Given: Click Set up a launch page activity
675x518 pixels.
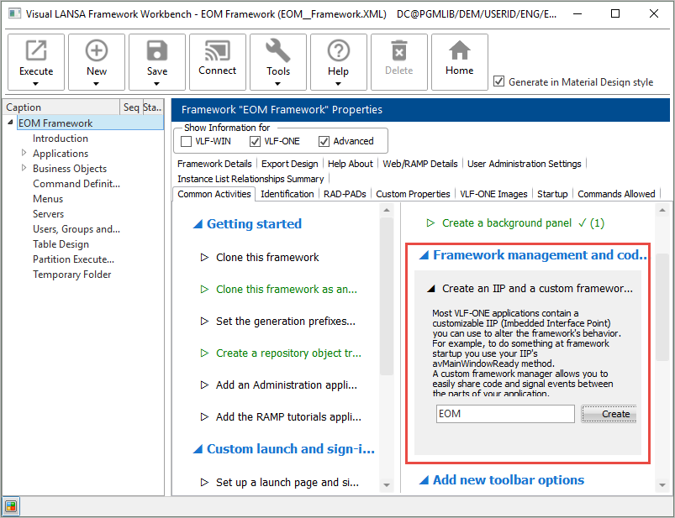Looking at the screenshot, I should pos(287,483).
